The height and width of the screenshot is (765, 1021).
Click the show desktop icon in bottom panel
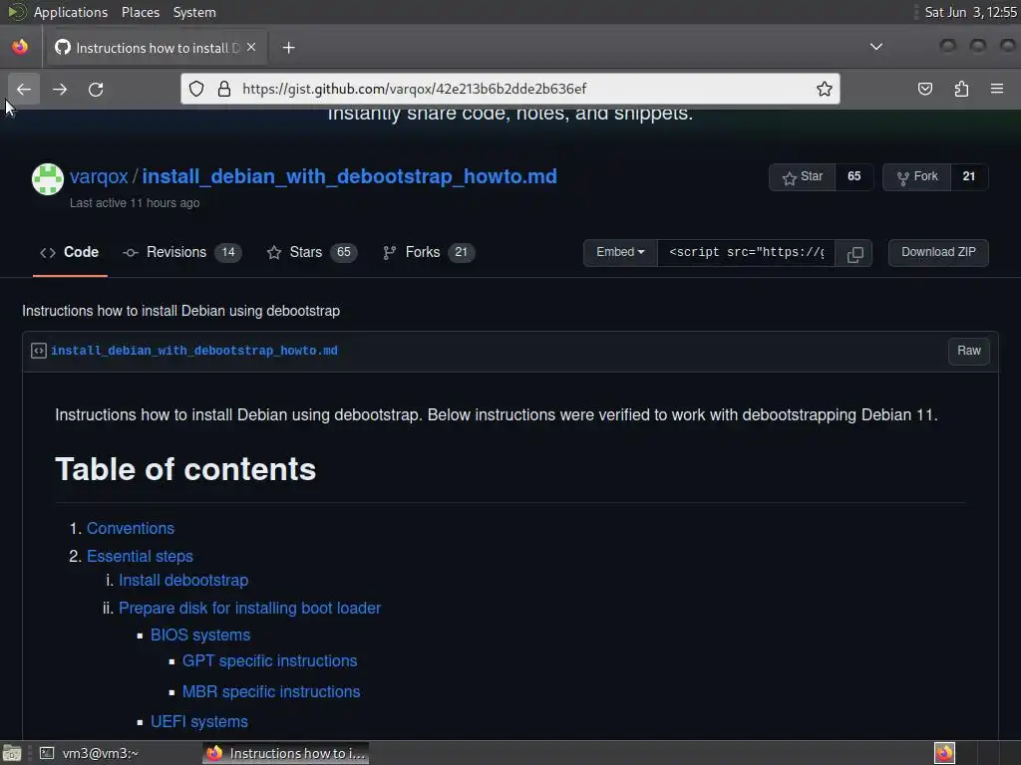click(x=12, y=753)
